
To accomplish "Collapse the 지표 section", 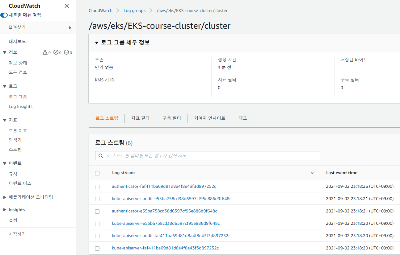I will pyautogui.click(x=5, y=120).
